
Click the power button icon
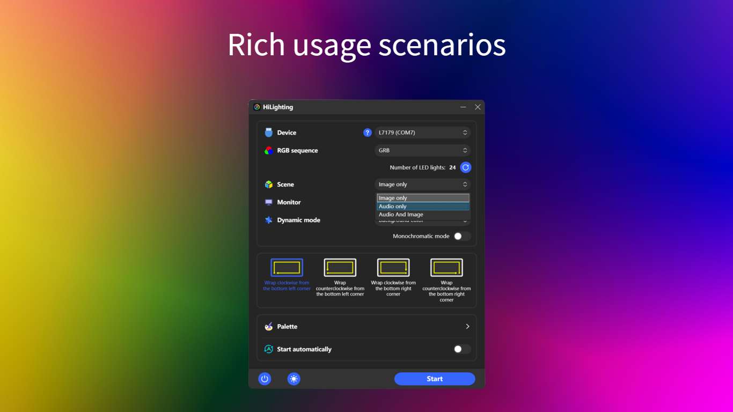pos(265,379)
